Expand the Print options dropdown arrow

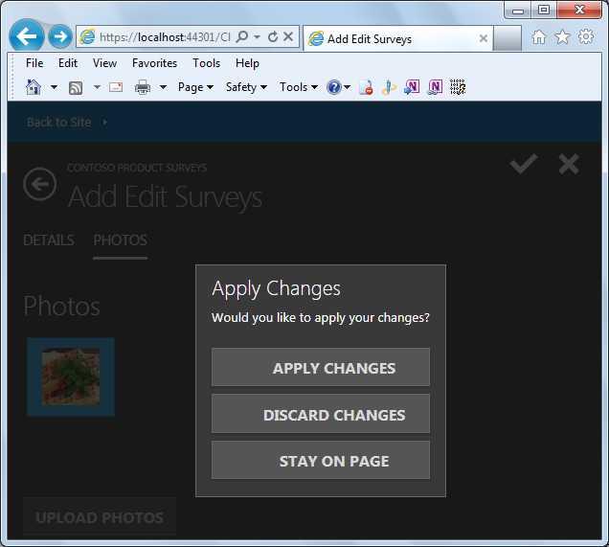pyautogui.click(x=163, y=87)
